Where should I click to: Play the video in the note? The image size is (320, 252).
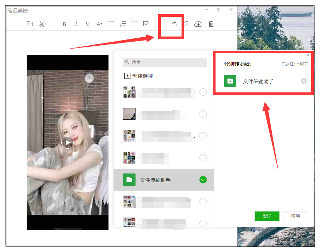click(68, 142)
